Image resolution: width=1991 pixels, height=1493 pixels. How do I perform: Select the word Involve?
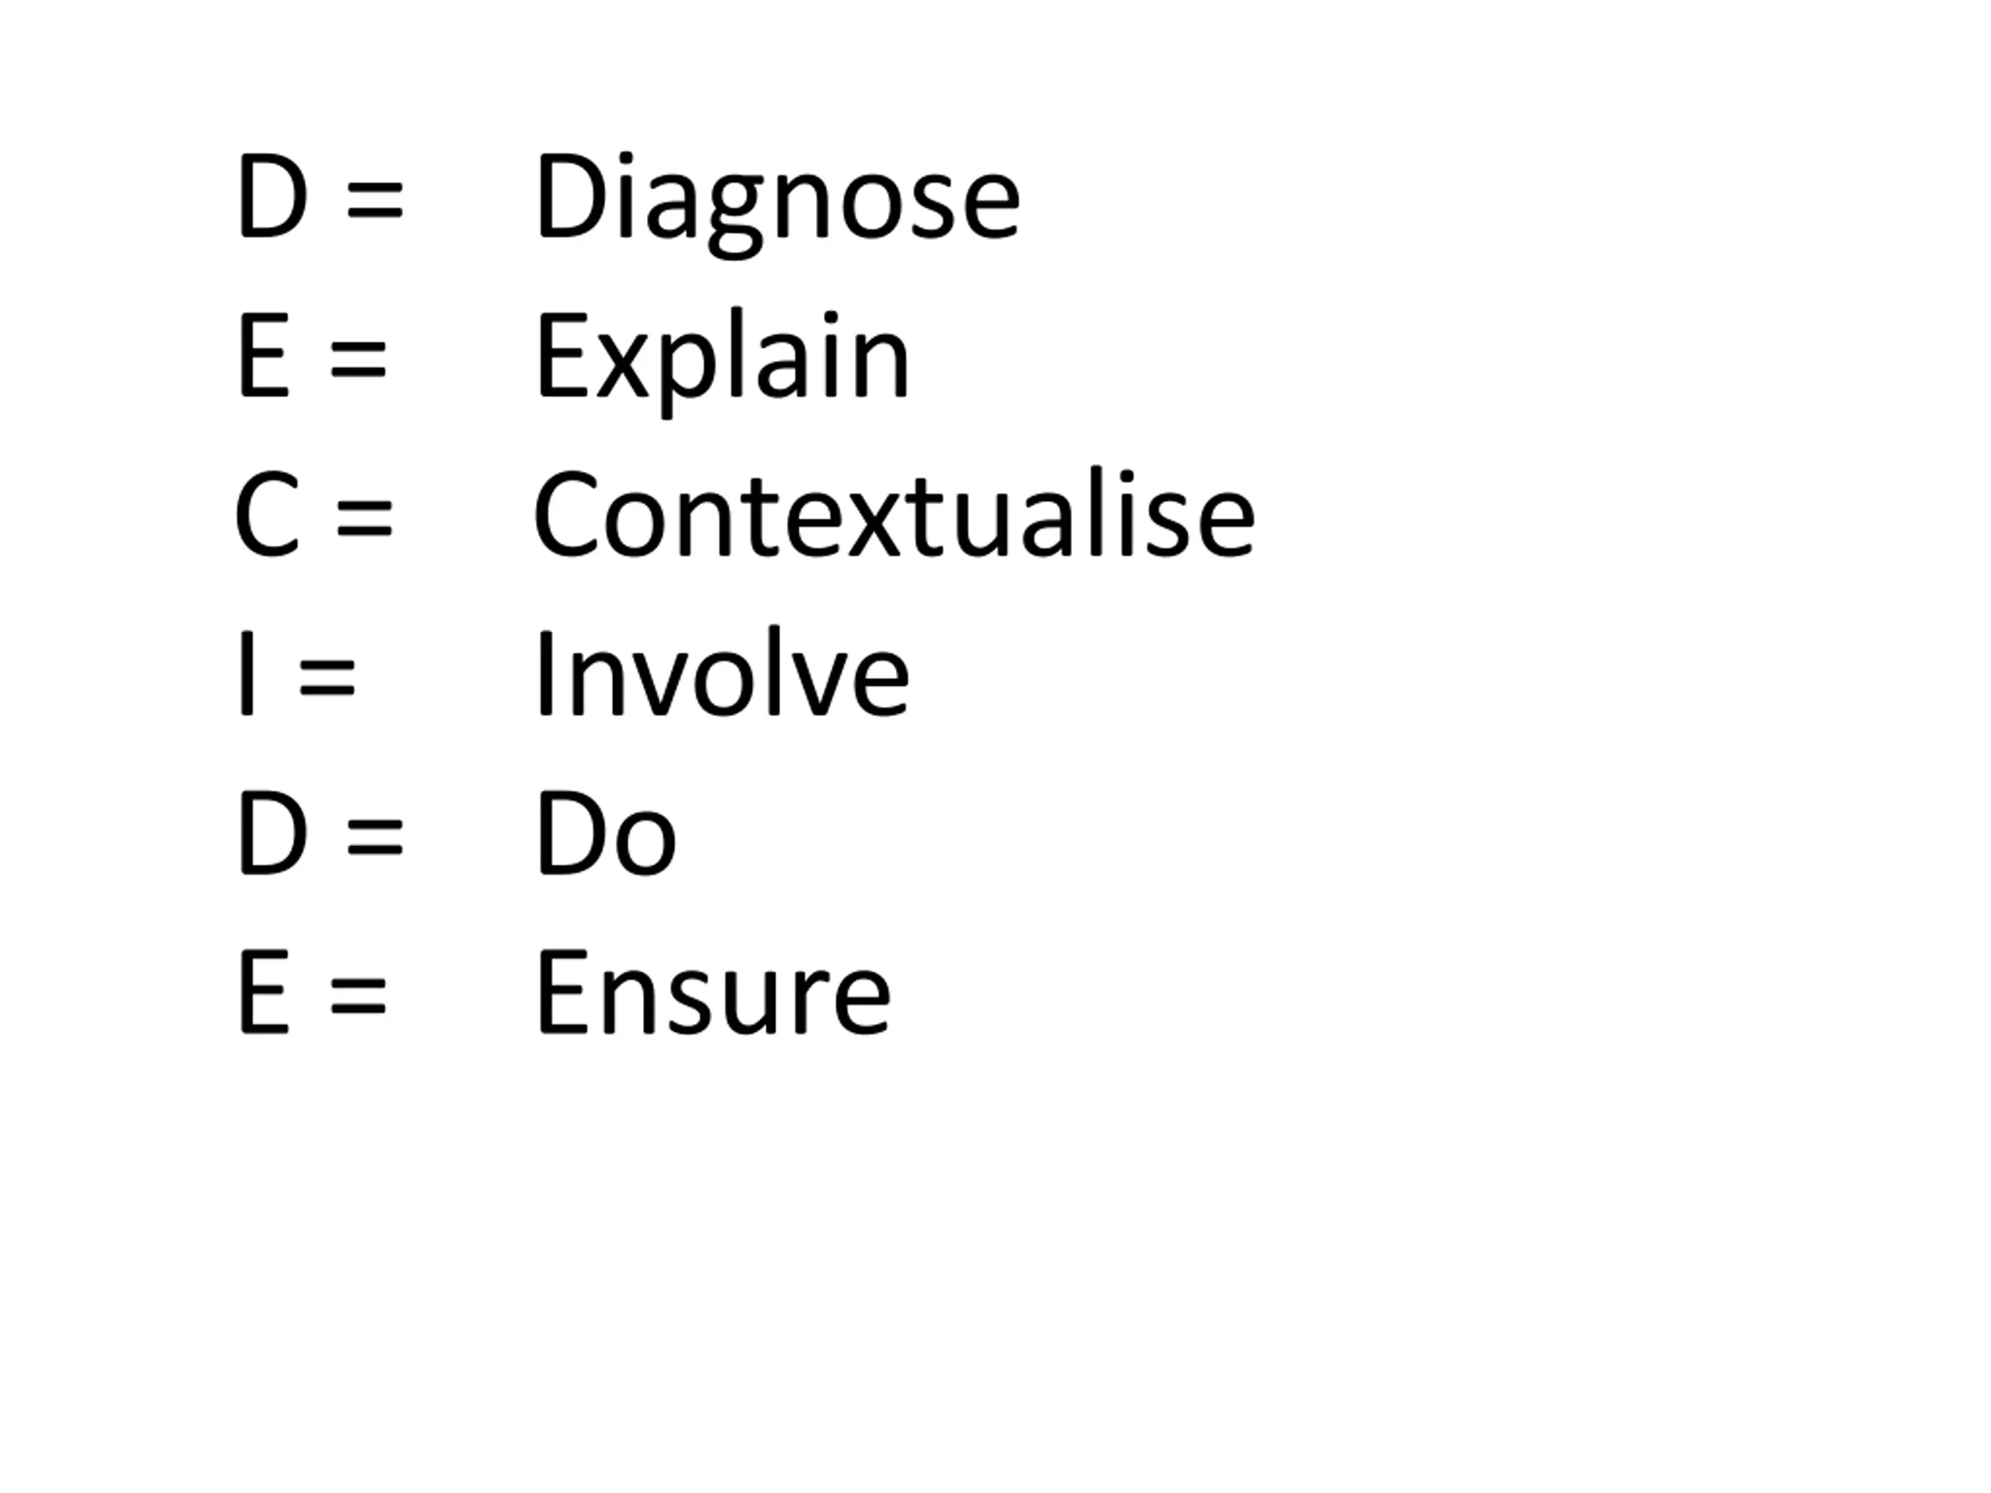pyautogui.click(x=722, y=675)
